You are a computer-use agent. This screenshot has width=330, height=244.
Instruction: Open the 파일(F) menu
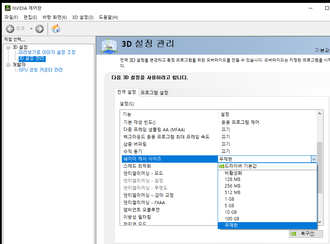(x=11, y=17)
